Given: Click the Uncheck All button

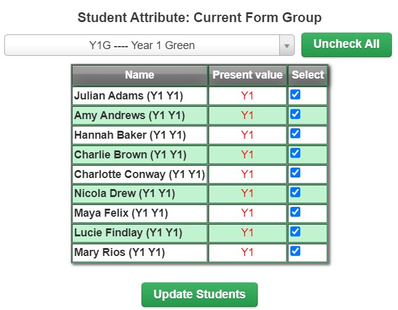Looking at the screenshot, I should pyautogui.click(x=346, y=44).
